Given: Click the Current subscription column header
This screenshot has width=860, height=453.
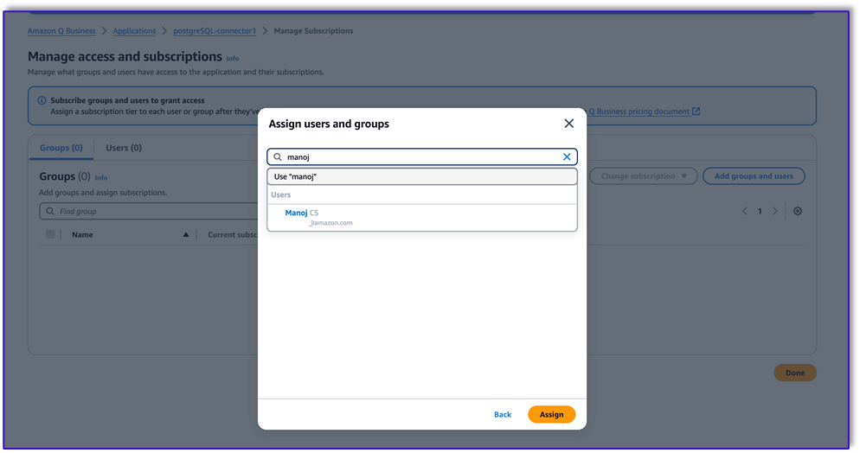Looking at the screenshot, I should pos(233,235).
